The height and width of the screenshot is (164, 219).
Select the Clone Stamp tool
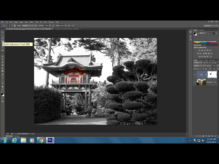2,56
